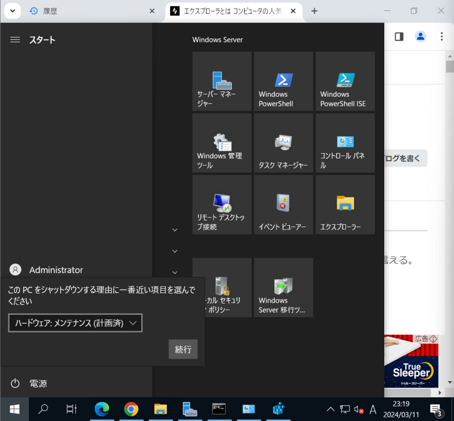Viewport: 454px width, 421px height.
Task: Open File Explorer from taskbar
Action: click(x=161, y=409)
